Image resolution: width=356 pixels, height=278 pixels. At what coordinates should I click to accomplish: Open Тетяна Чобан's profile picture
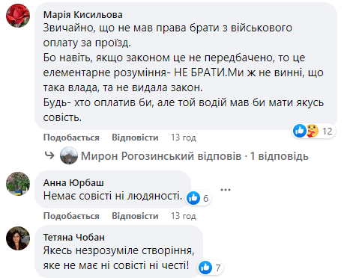click(18, 238)
